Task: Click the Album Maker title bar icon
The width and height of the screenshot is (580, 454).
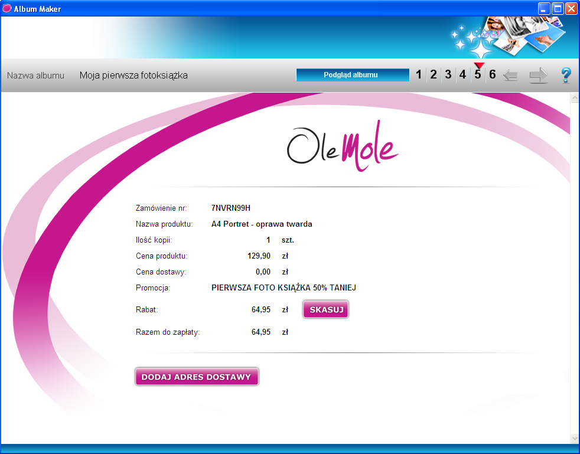Action: click(6, 8)
